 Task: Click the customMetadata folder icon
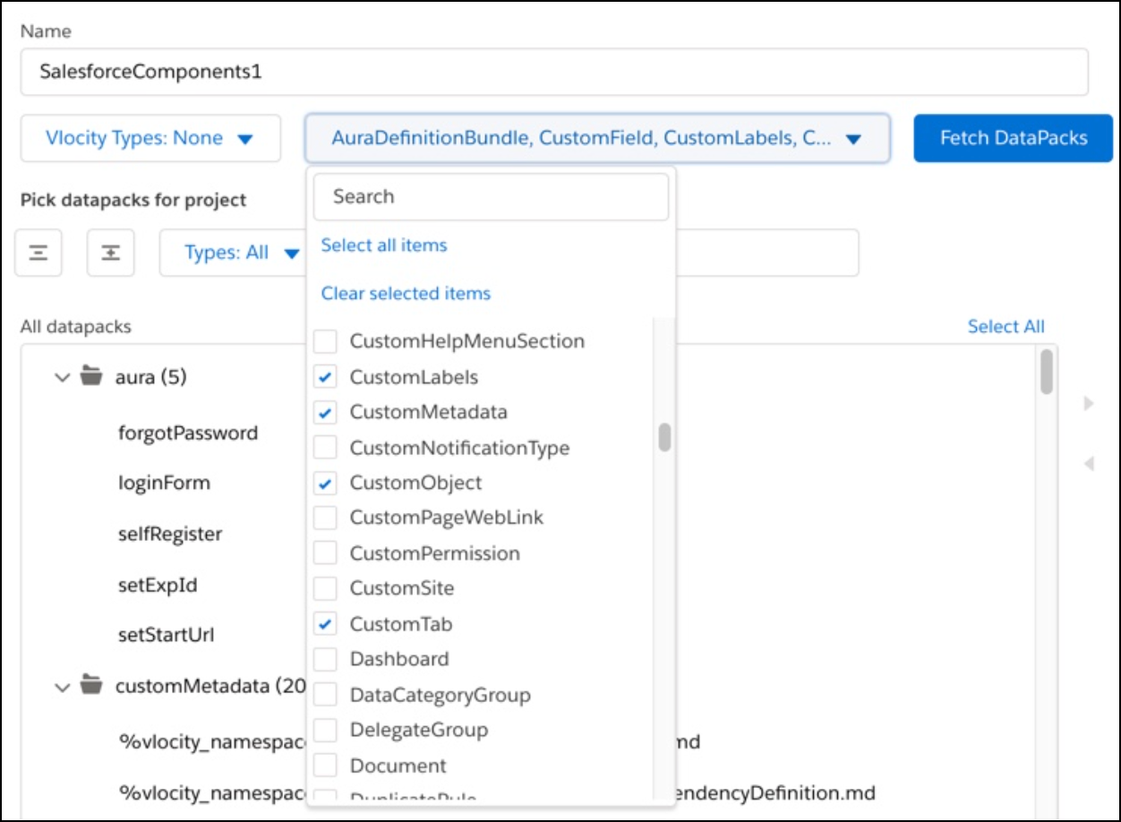tap(90, 687)
